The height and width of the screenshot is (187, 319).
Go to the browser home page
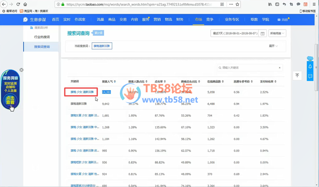[25, 4]
